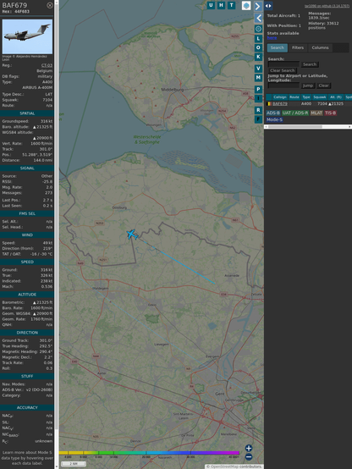Click the R map control button

[x=258, y=110]
